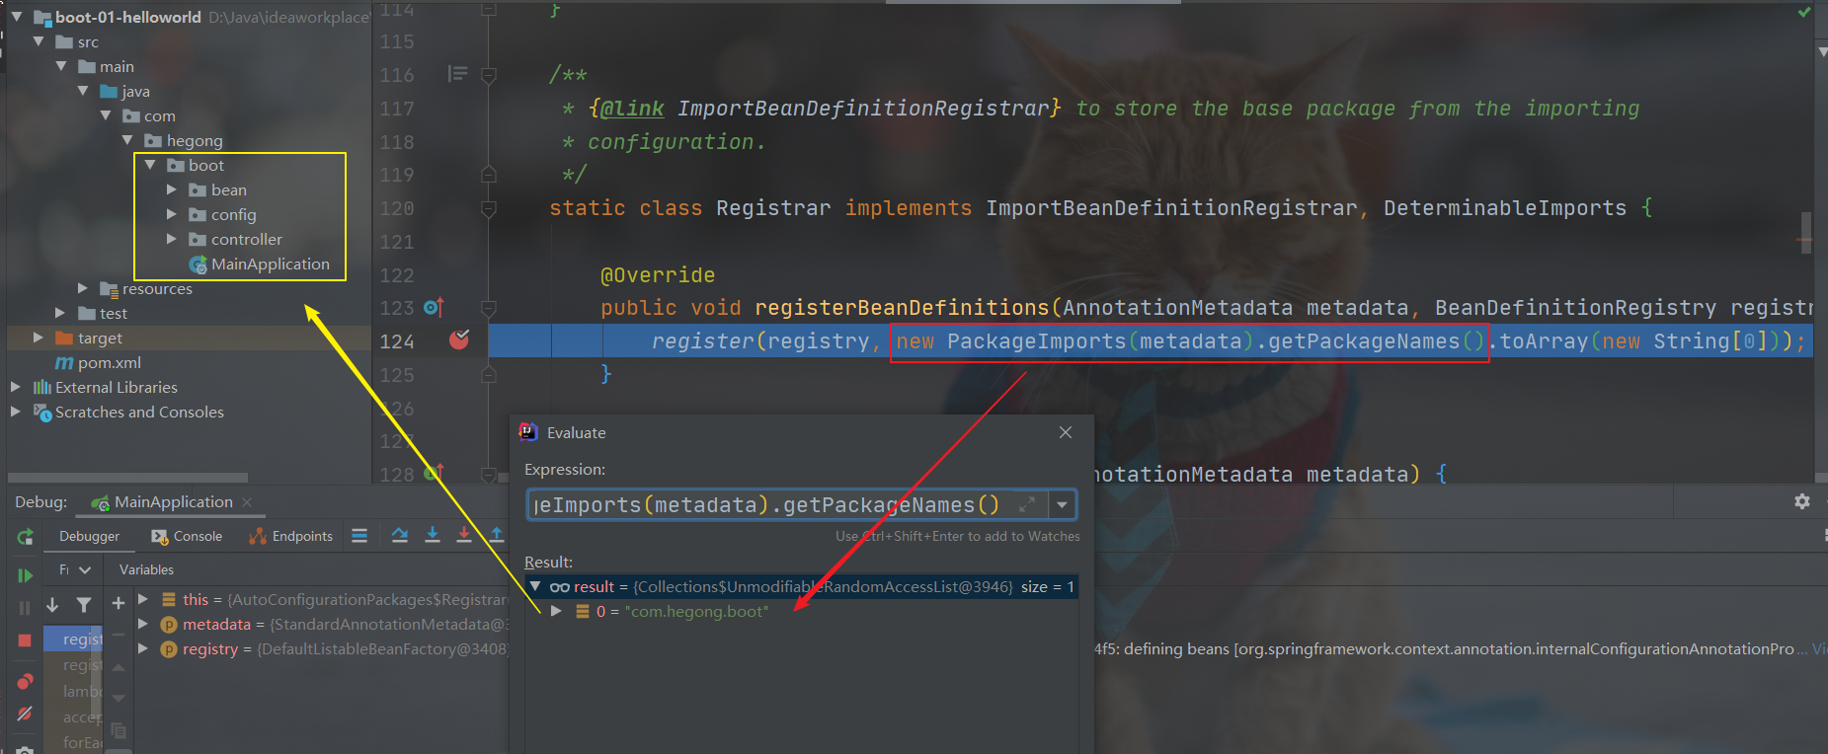Collapse the src folder
1828x754 pixels.
40,41
